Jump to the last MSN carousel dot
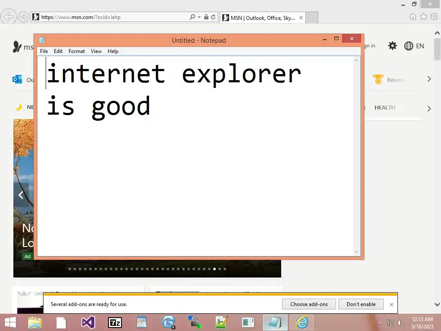 tap(225, 269)
